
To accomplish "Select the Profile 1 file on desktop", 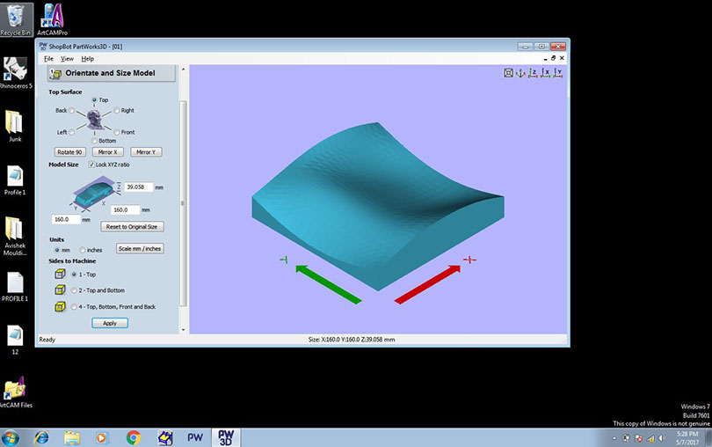I will (x=15, y=180).
